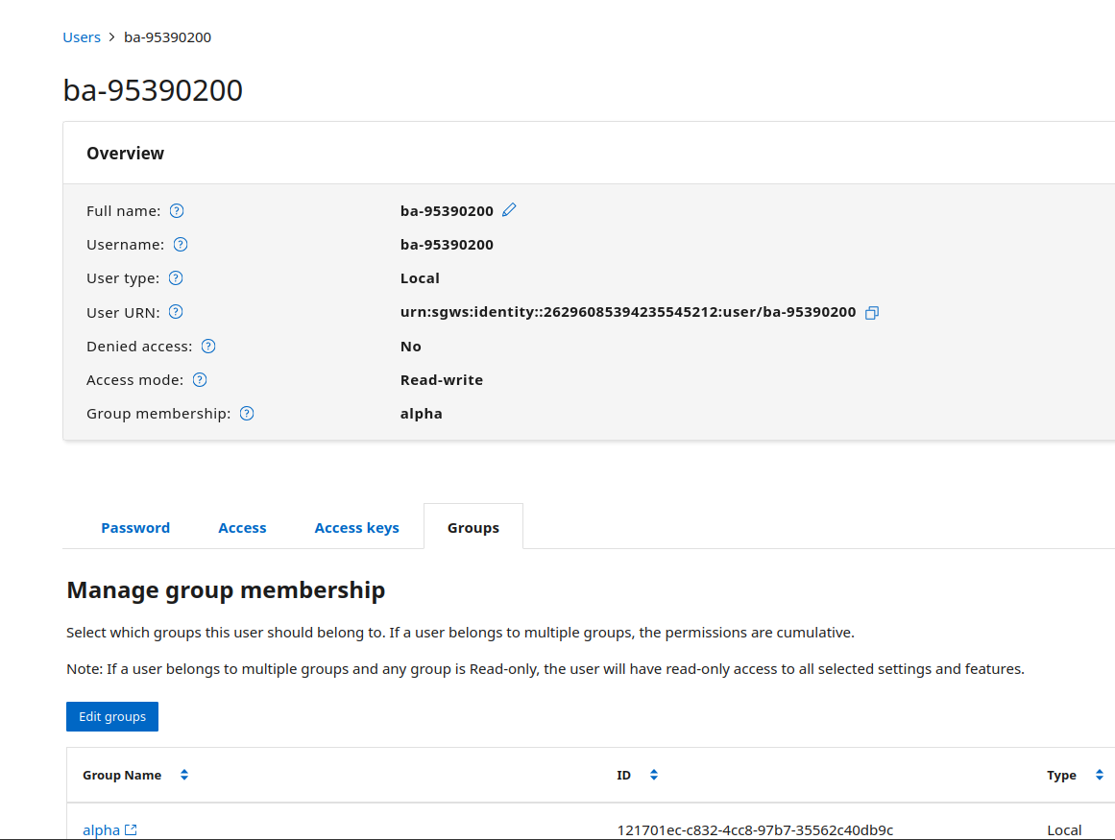Click the Manage group membership heading
The width and height of the screenshot is (1115, 840).
tap(226, 590)
